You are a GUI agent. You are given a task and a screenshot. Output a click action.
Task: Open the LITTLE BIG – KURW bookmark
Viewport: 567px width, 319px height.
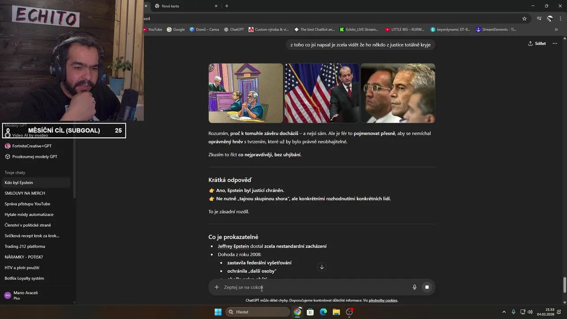pos(404,29)
